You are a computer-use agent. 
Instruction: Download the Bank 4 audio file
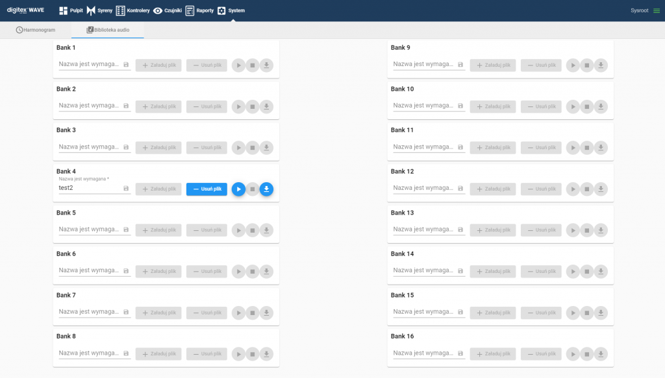pos(266,189)
